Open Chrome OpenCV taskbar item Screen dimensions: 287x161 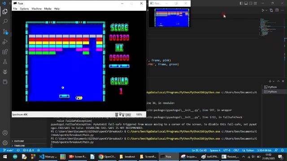[107, 157]
